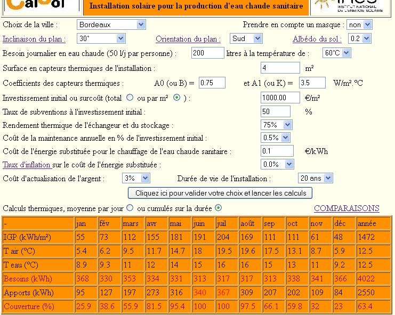Click the 'août' column header
395x315 pixels.
point(249,223)
